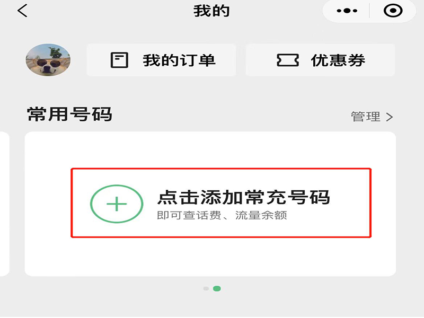Image resolution: width=424 pixels, height=318 pixels.
Task: Tap the order list icon
Action: [x=119, y=60]
